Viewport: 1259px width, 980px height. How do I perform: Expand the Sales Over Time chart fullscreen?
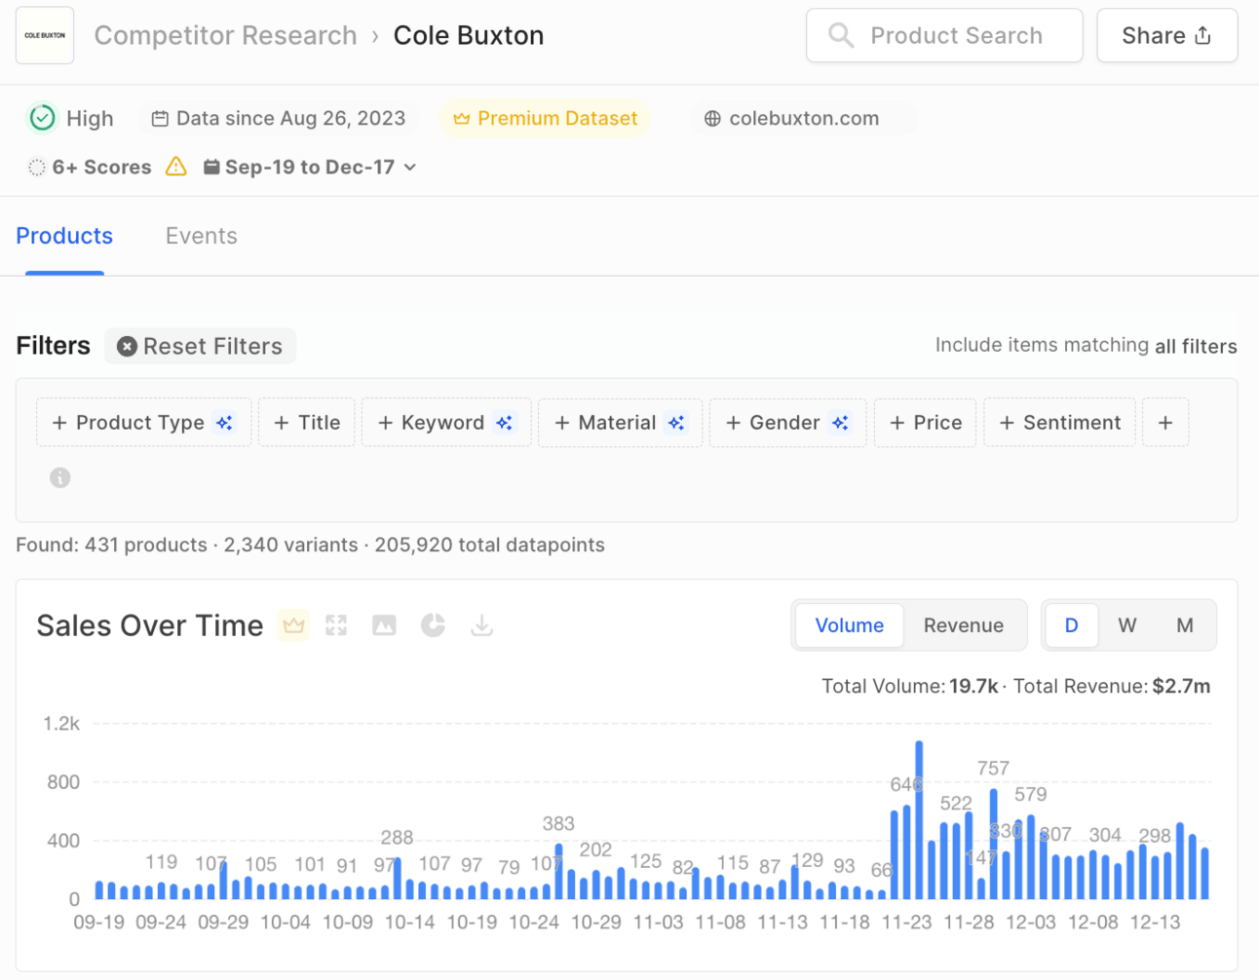point(336,625)
